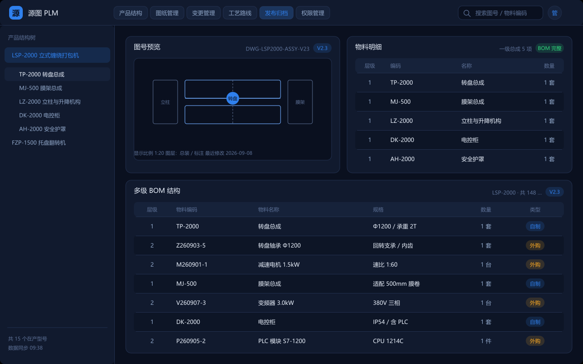Select AH-2000 安全护罩 tree node
583x364 pixels.
57,129
